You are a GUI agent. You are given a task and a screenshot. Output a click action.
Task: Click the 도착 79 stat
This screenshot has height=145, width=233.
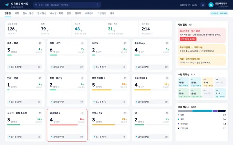pos(55,29)
